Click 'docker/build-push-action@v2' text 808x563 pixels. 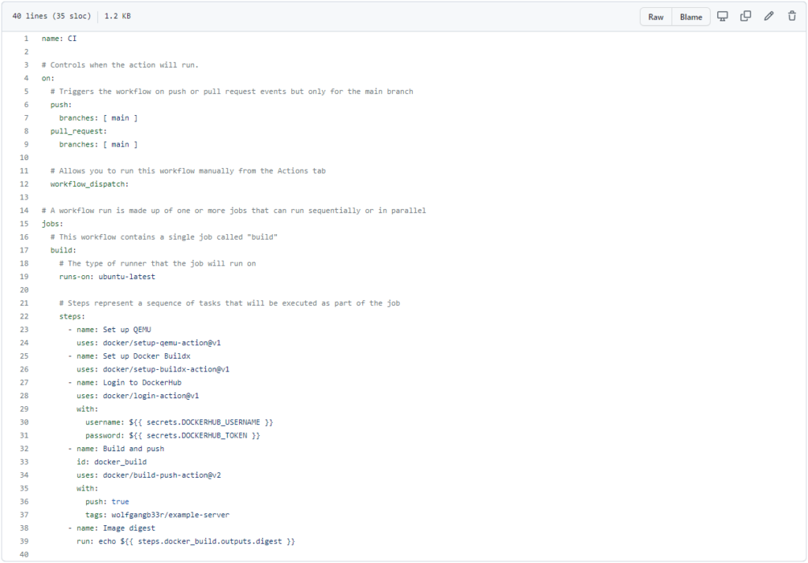162,475
